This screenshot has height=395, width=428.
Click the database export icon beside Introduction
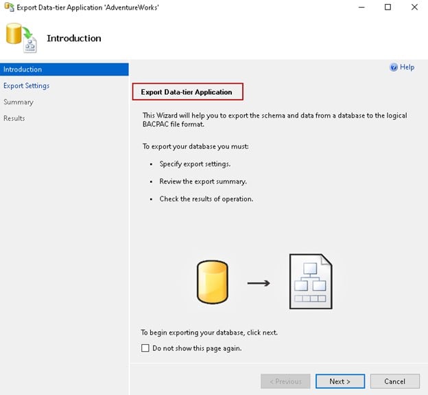(x=20, y=38)
